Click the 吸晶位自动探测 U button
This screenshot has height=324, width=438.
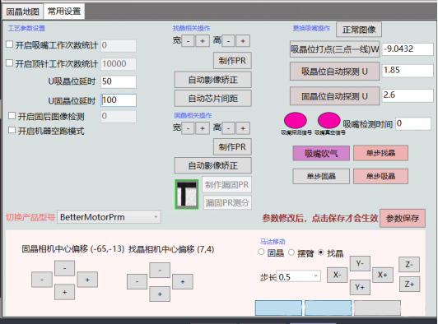pos(334,72)
